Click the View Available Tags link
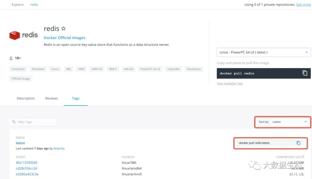 (x=230, y=83)
